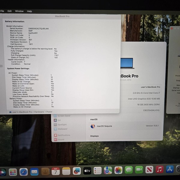Screen dimensions: 180x180
Task: Open Contacts from the Dock
Action: pos(45,172)
